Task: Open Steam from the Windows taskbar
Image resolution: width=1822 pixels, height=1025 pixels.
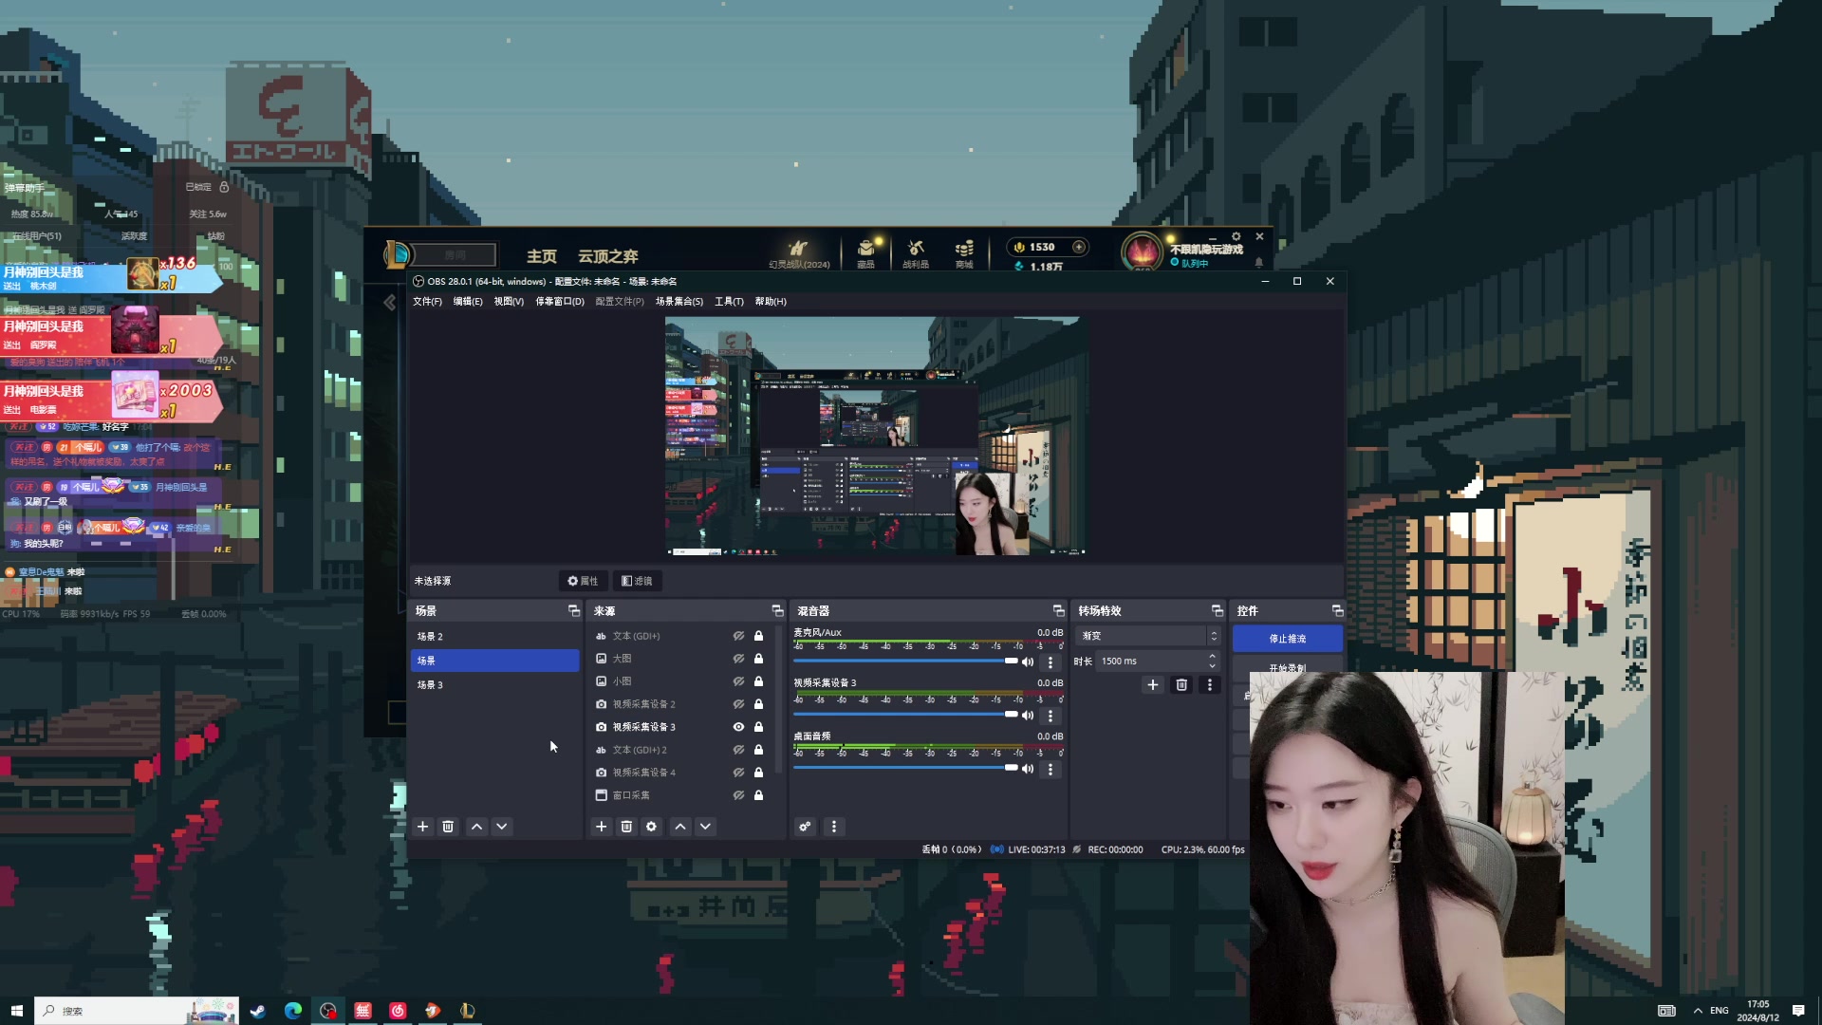Action: click(x=257, y=1011)
